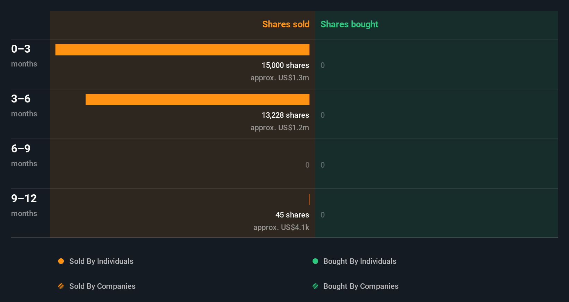
Task: Click the 9–12 months row label
Action: (x=24, y=205)
